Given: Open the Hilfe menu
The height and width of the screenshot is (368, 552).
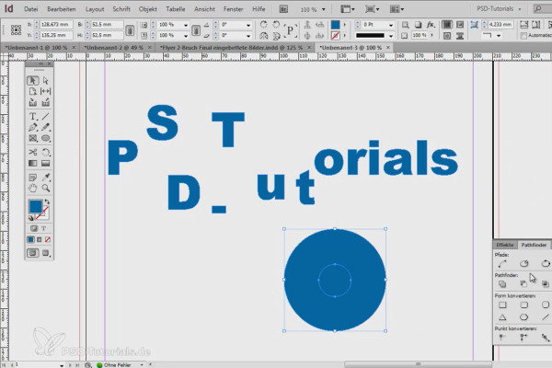Looking at the screenshot, I should (259, 9).
